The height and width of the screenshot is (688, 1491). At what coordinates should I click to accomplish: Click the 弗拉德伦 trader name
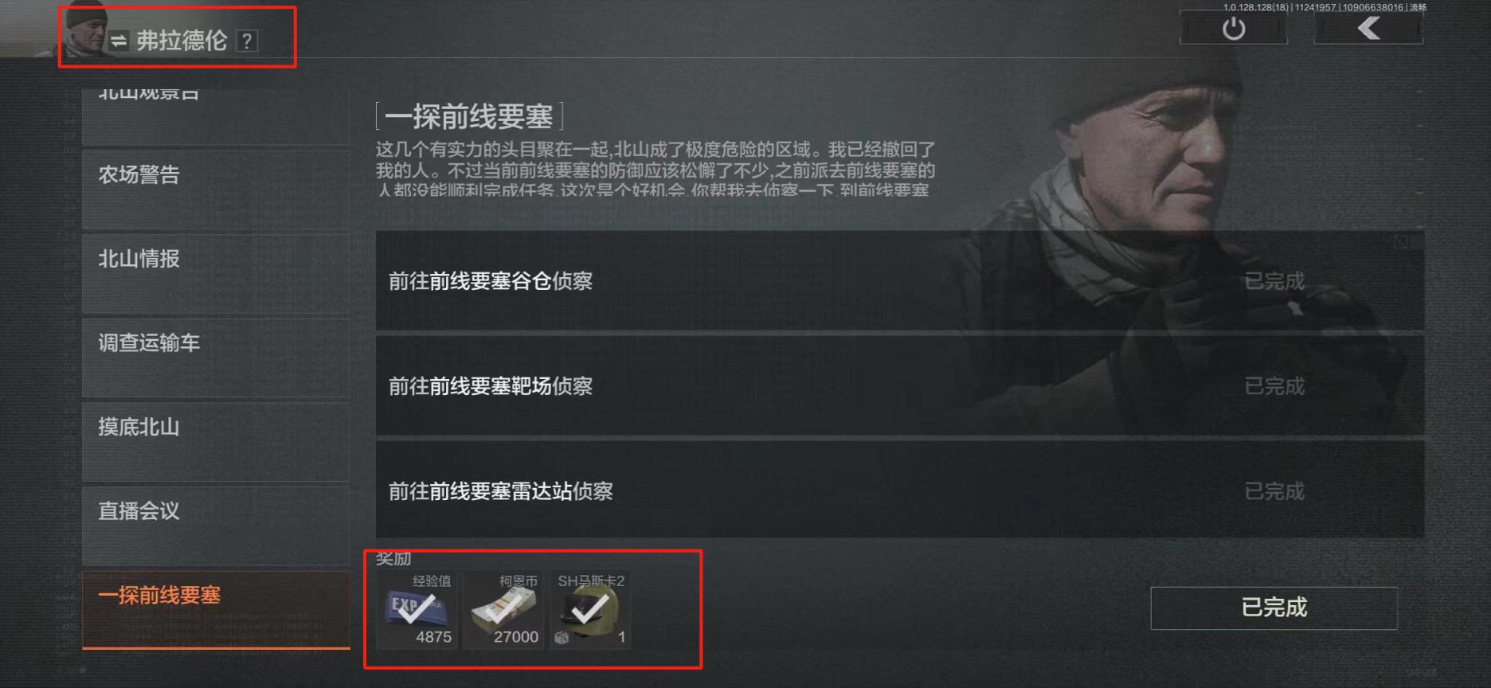pyautogui.click(x=182, y=41)
